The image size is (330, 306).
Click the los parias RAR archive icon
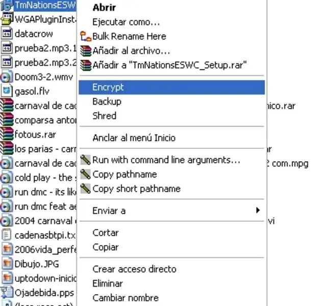7,148
